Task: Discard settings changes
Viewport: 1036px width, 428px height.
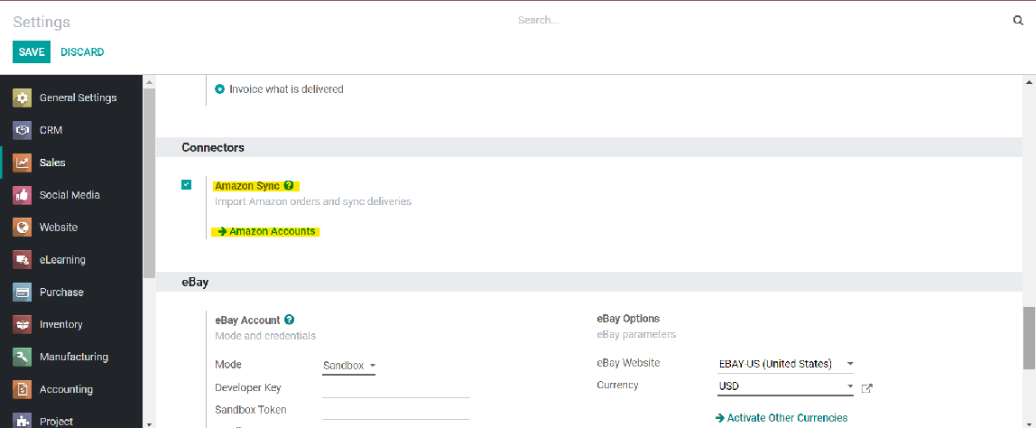Action: [x=83, y=52]
